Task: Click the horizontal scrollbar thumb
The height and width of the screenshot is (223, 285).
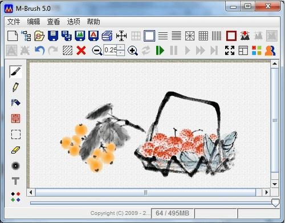Action: [145, 192]
